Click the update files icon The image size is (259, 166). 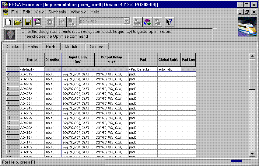[71, 22]
